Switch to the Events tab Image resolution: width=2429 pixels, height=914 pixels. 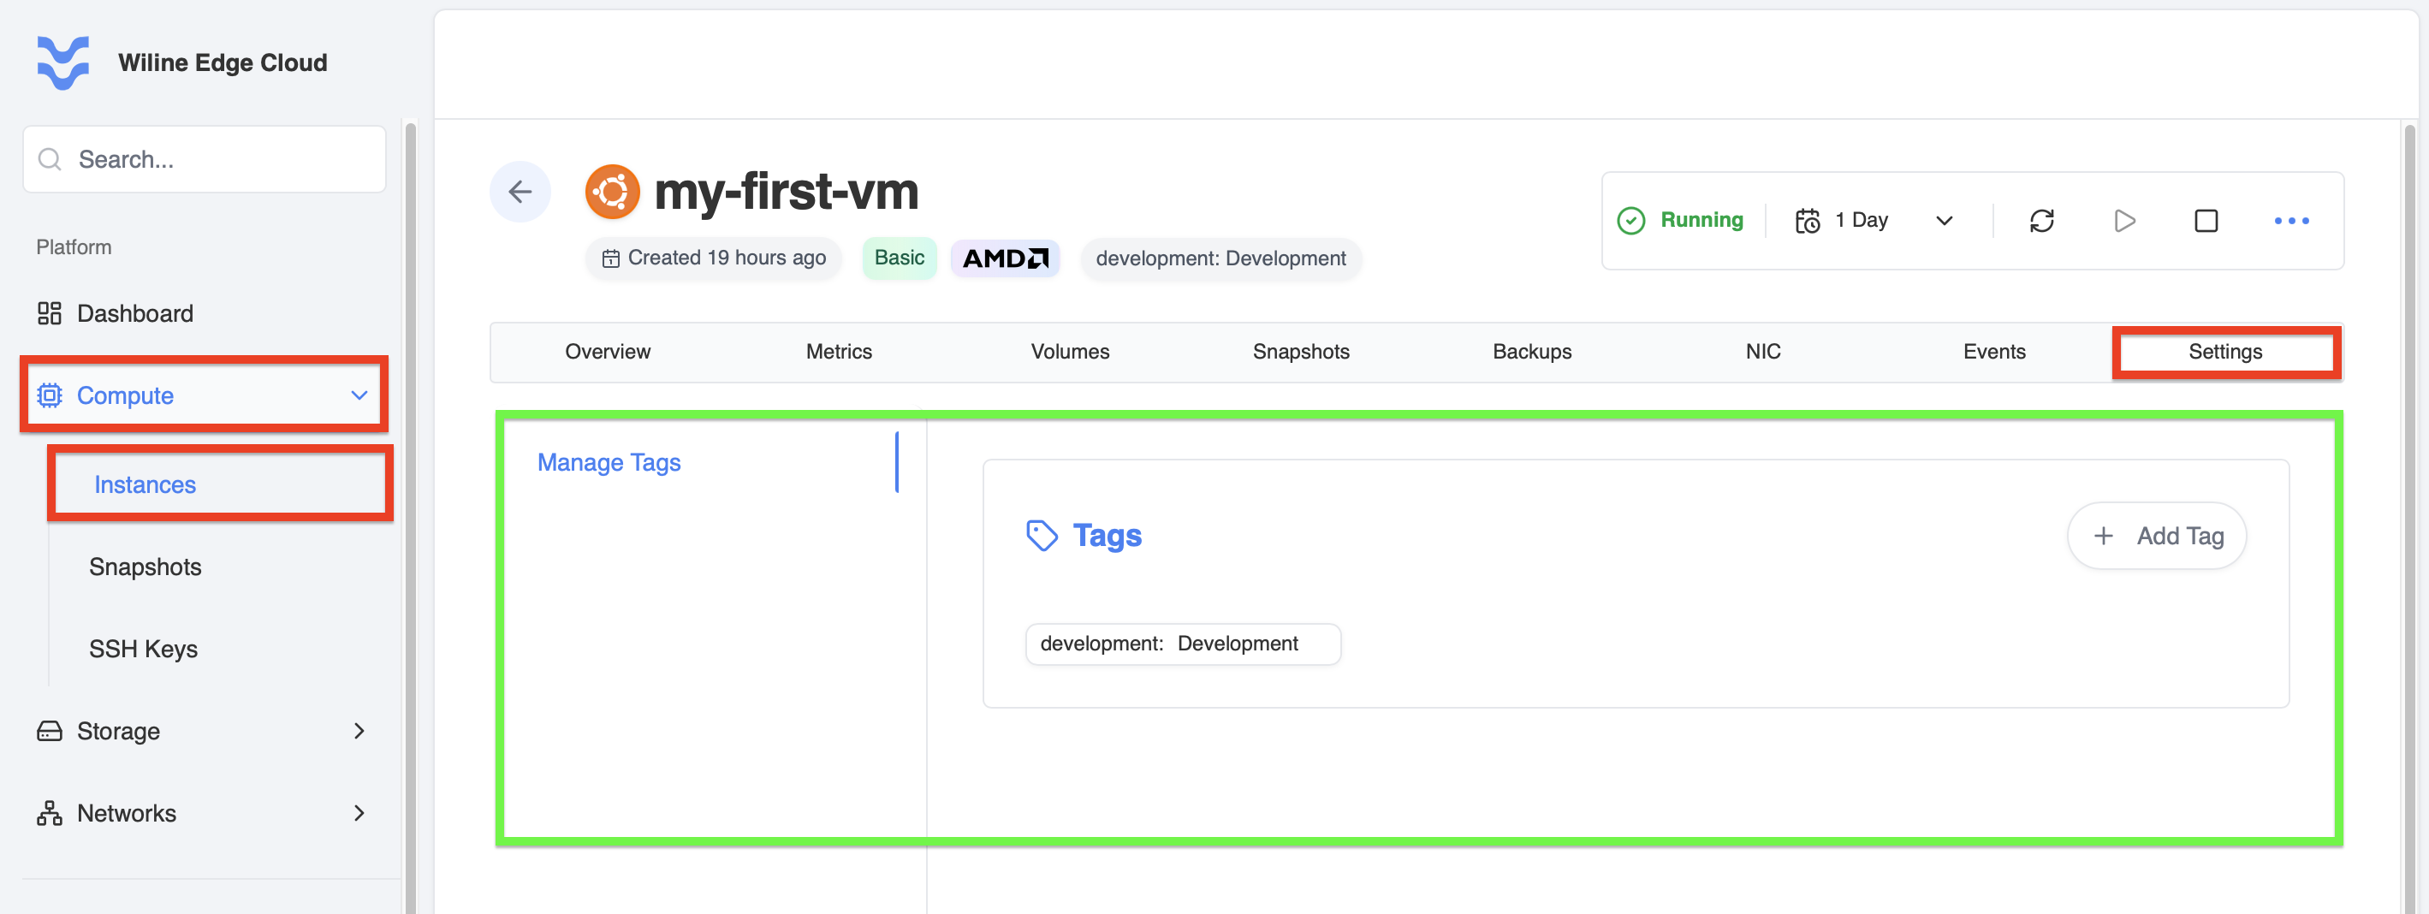[x=1993, y=352]
